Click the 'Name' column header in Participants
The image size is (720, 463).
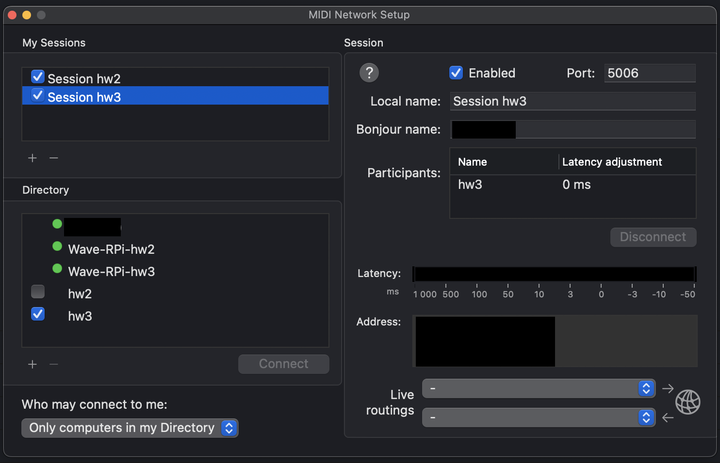473,162
